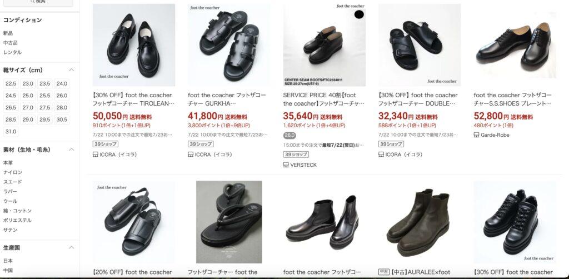Viewport: 569px width, 279px height.
Task: Collapse the 素材（生地・毛糸） filter section
Action: point(72,150)
